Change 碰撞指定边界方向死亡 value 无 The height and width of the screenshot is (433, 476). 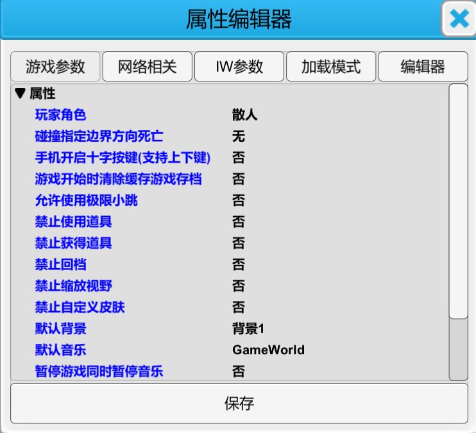[238, 137]
